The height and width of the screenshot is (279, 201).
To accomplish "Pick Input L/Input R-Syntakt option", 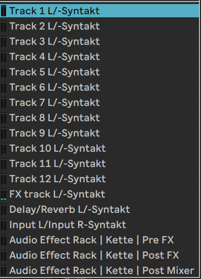I will tap(99, 225).
